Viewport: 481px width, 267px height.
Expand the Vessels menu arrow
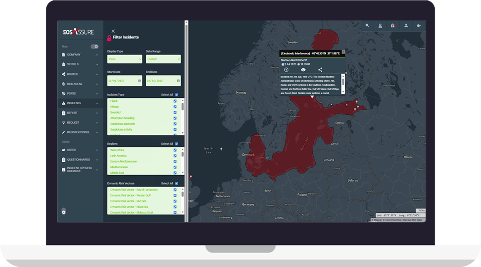pos(97,64)
